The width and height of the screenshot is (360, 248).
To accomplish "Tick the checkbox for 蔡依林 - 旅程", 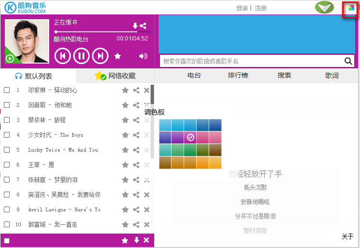I will coord(7,120).
